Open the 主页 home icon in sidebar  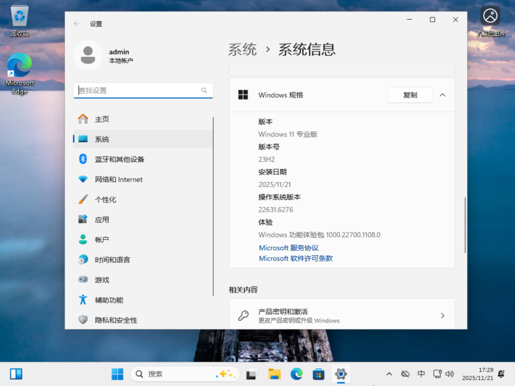pos(83,119)
